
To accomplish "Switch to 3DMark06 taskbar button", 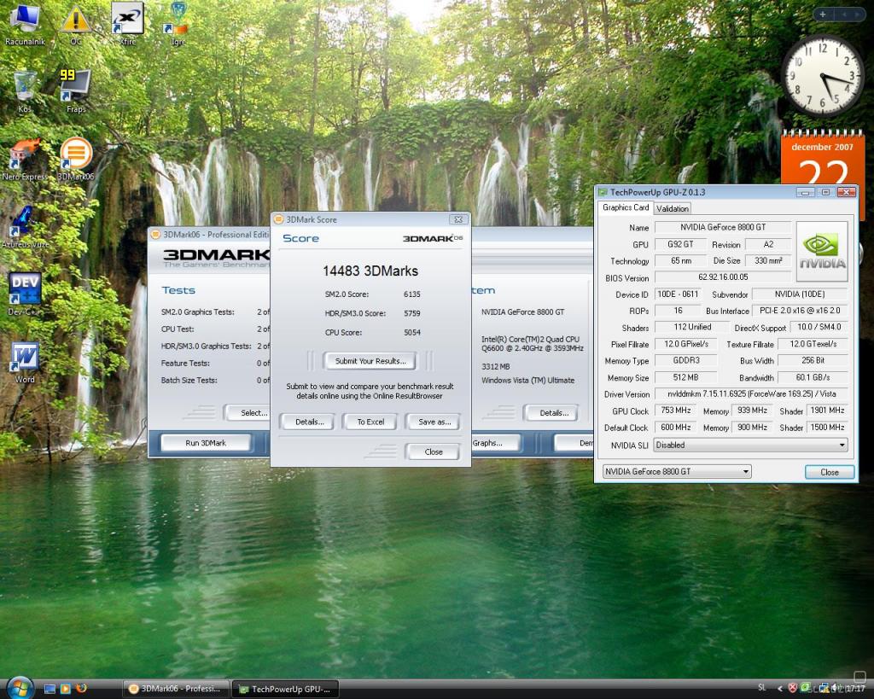I will tap(176, 689).
